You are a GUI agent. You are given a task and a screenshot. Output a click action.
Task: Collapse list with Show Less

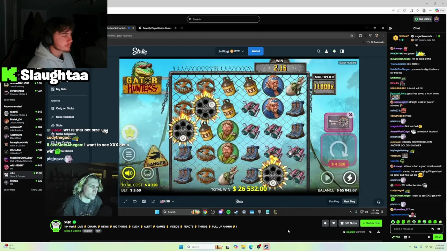click(37, 190)
